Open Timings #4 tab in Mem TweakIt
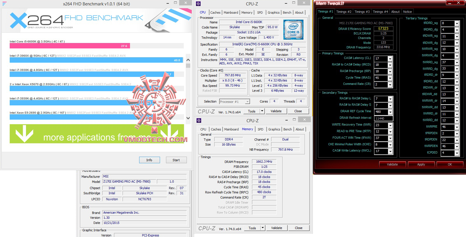The width and height of the screenshot is (466, 237). [380, 12]
